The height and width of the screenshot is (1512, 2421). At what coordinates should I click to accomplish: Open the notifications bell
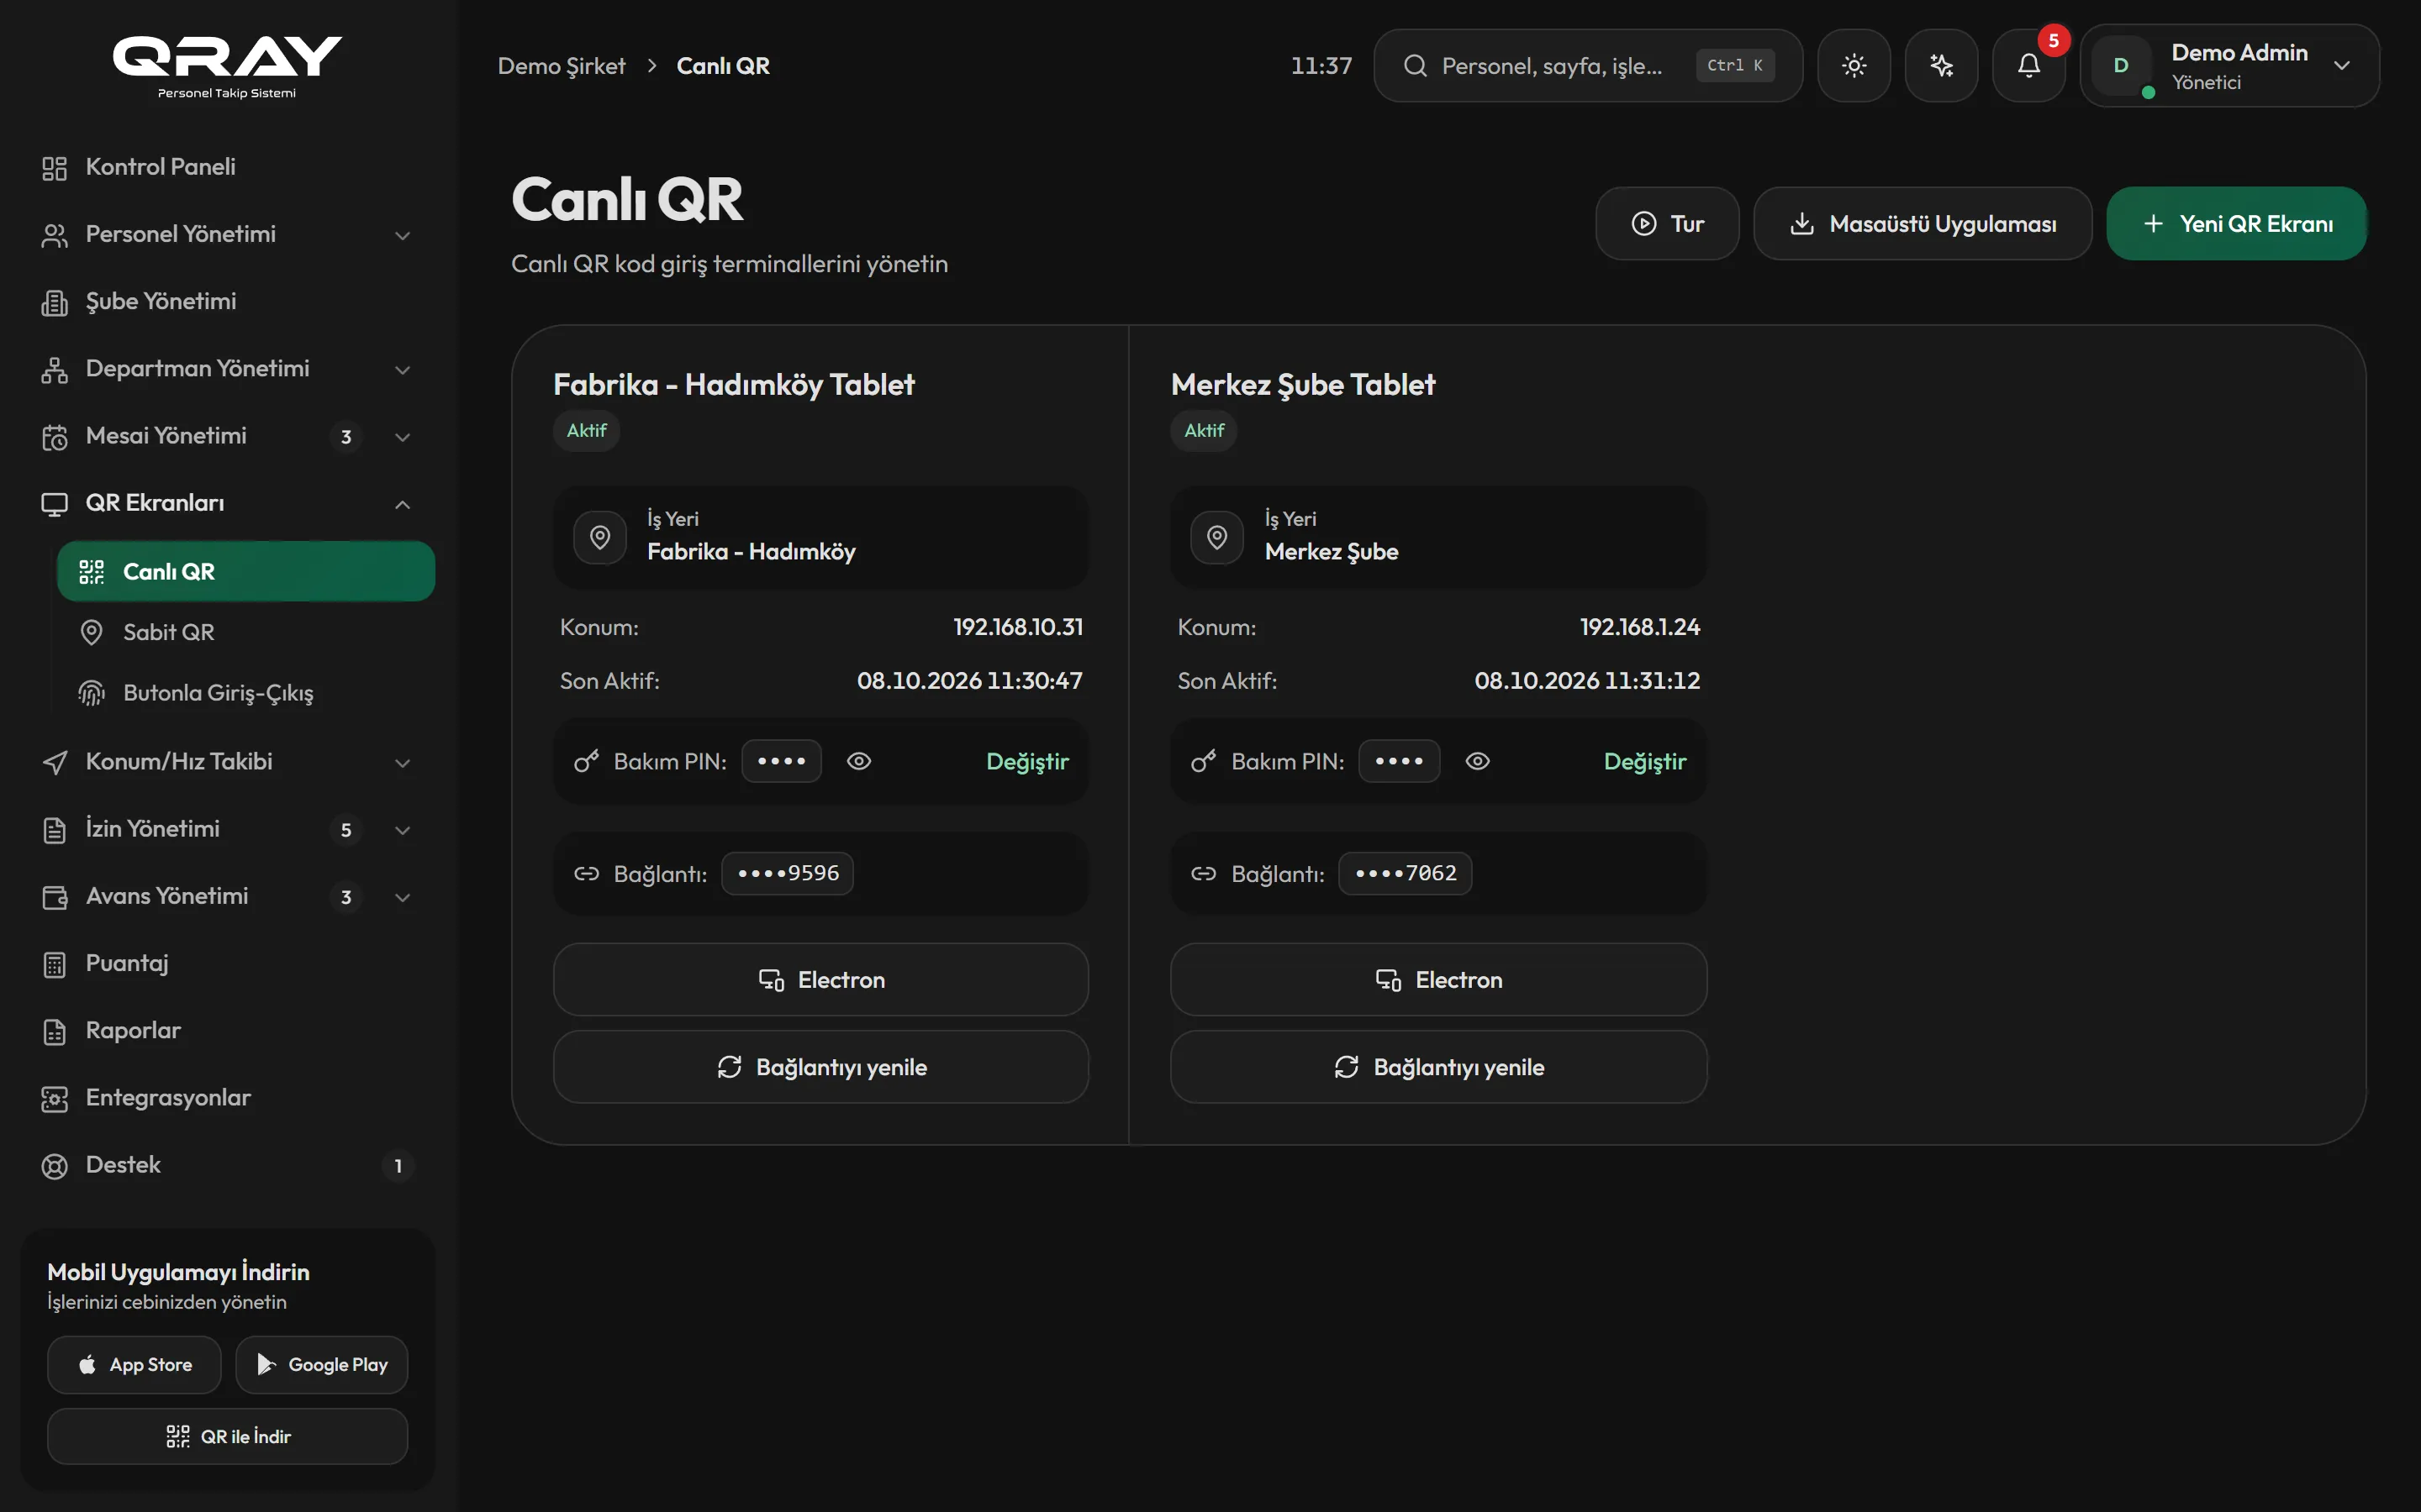pos(2028,66)
